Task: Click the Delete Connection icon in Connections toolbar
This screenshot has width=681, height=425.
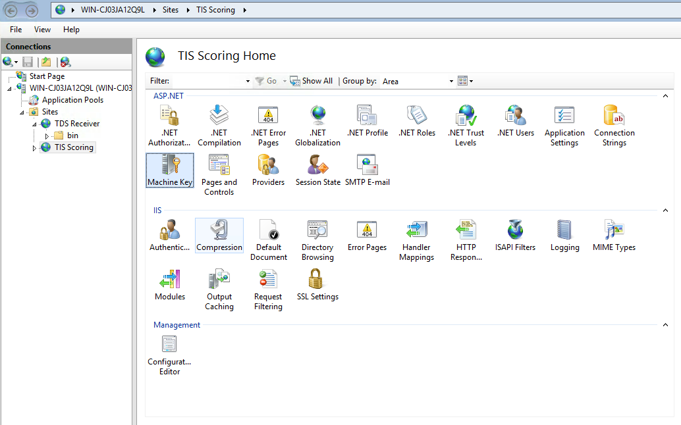Action: pos(65,62)
